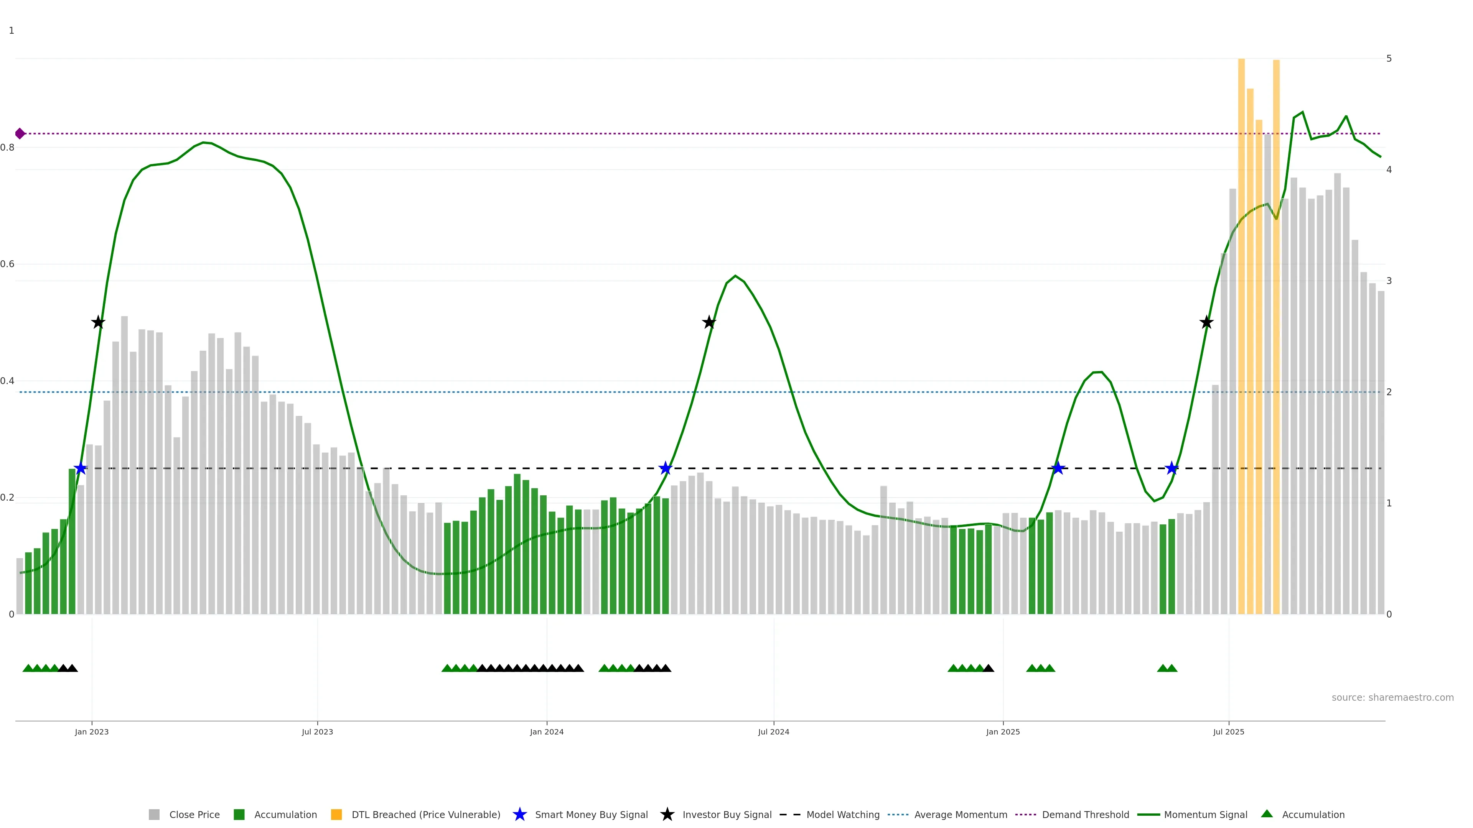The image size is (1473, 828).
Task: Click the green square Accumulation legend swatch
Action: click(239, 815)
